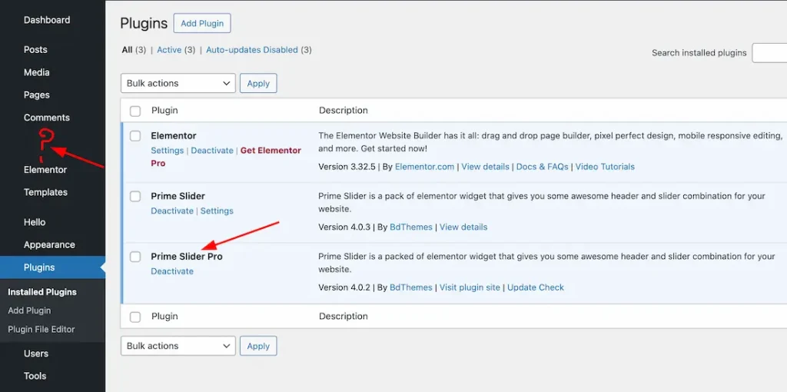Open bottom Bulk actions dropdown
The width and height of the screenshot is (787, 392).
pos(178,346)
